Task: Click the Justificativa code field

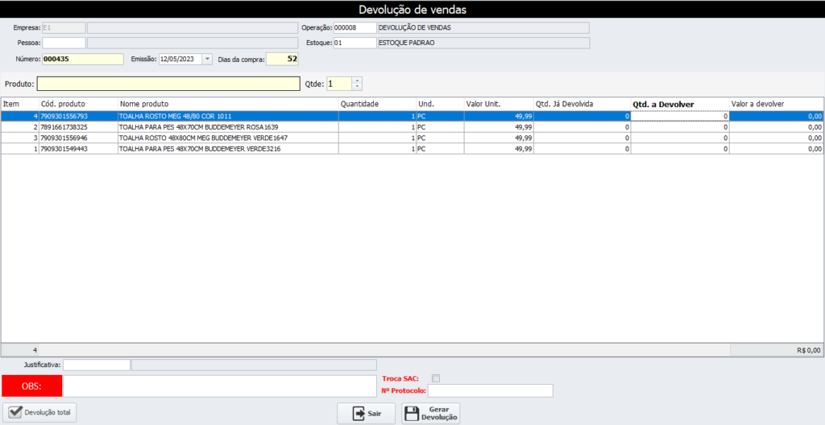Action: [96, 365]
